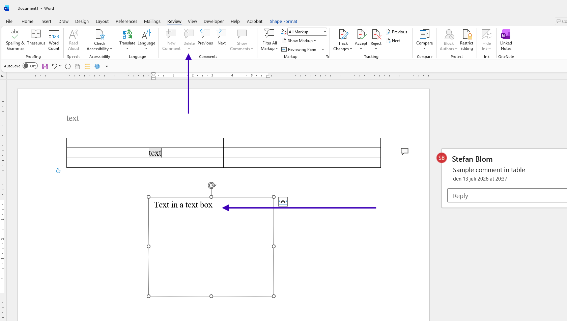Open Spelling & Grammar check
Image resolution: width=567 pixels, height=321 pixels.
click(15, 40)
